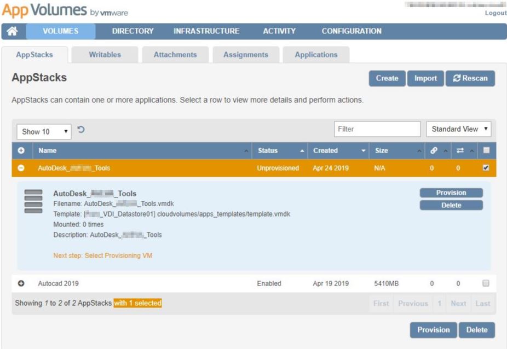Viewport: 507px width, 349px height.
Task: Switch to the Applications tab
Action: click(316, 55)
